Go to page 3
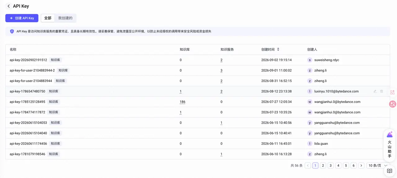 (331, 166)
